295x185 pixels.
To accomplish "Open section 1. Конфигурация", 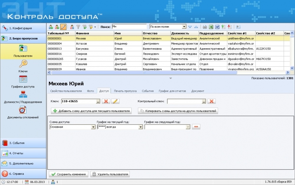I will click(x=23, y=28).
